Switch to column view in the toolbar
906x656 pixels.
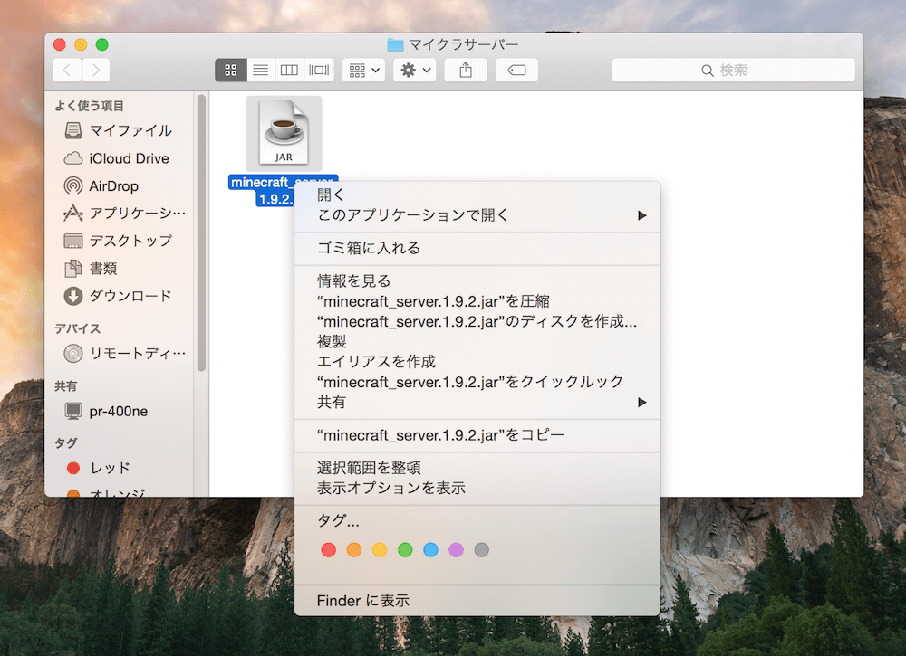pyautogui.click(x=288, y=70)
